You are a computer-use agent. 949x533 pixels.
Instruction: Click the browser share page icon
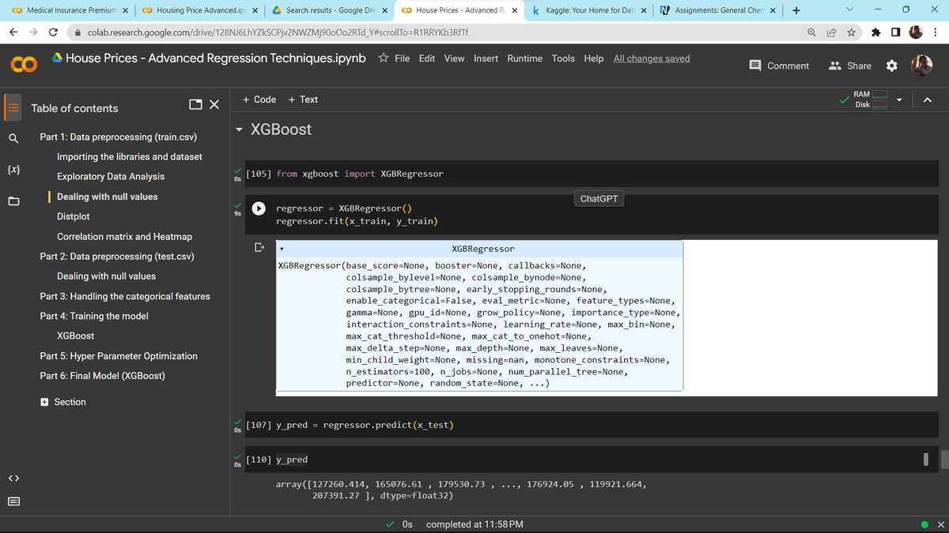[832, 32]
